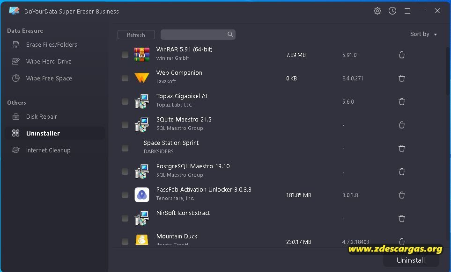This screenshot has width=451, height=272.
Task: Select the Space Station Sprint name
Action: pyautogui.click(x=171, y=143)
